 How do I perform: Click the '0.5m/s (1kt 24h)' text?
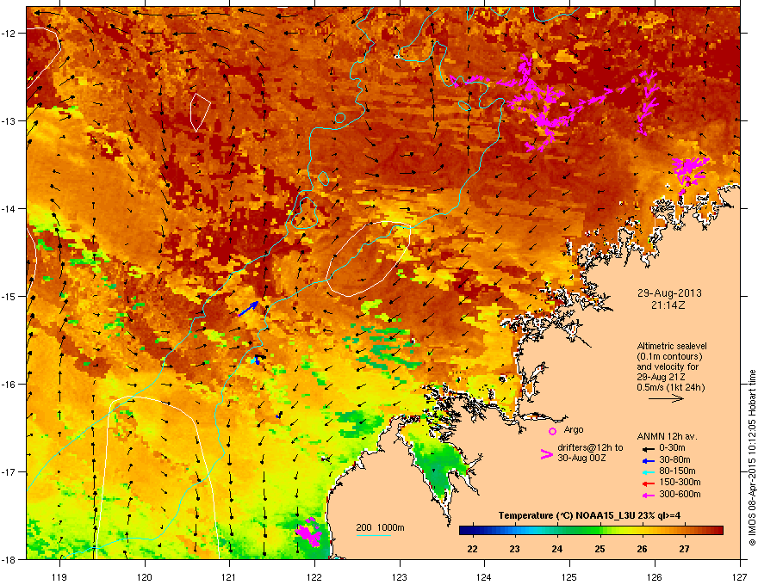point(670,387)
